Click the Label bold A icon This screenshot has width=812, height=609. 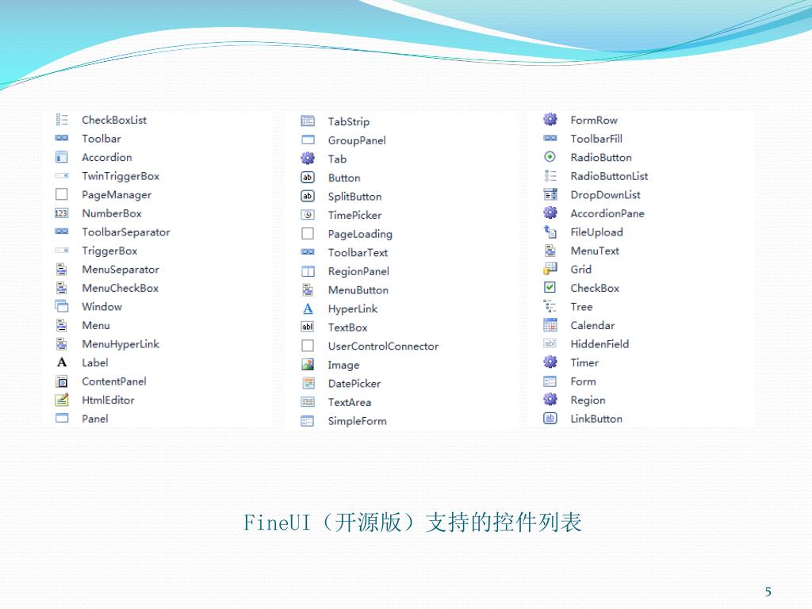tap(62, 362)
